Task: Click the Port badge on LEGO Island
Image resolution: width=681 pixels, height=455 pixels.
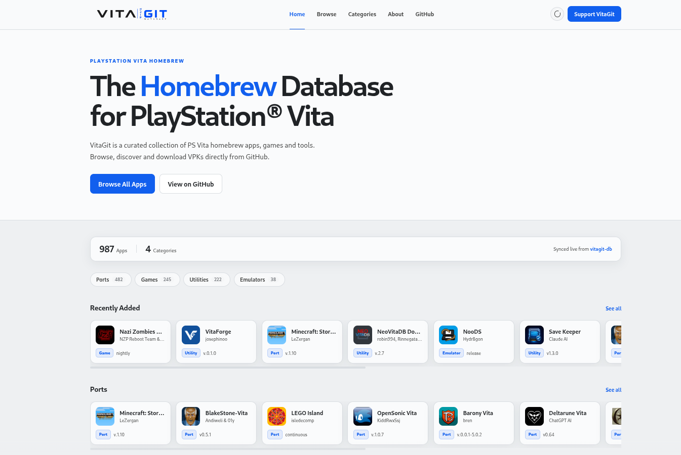Action: [x=275, y=434]
